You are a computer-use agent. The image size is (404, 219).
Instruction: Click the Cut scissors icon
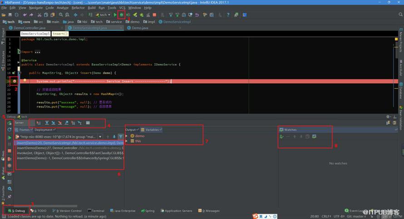coord(39,15)
